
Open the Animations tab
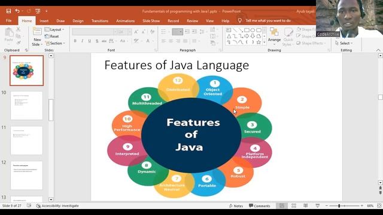(x=125, y=21)
